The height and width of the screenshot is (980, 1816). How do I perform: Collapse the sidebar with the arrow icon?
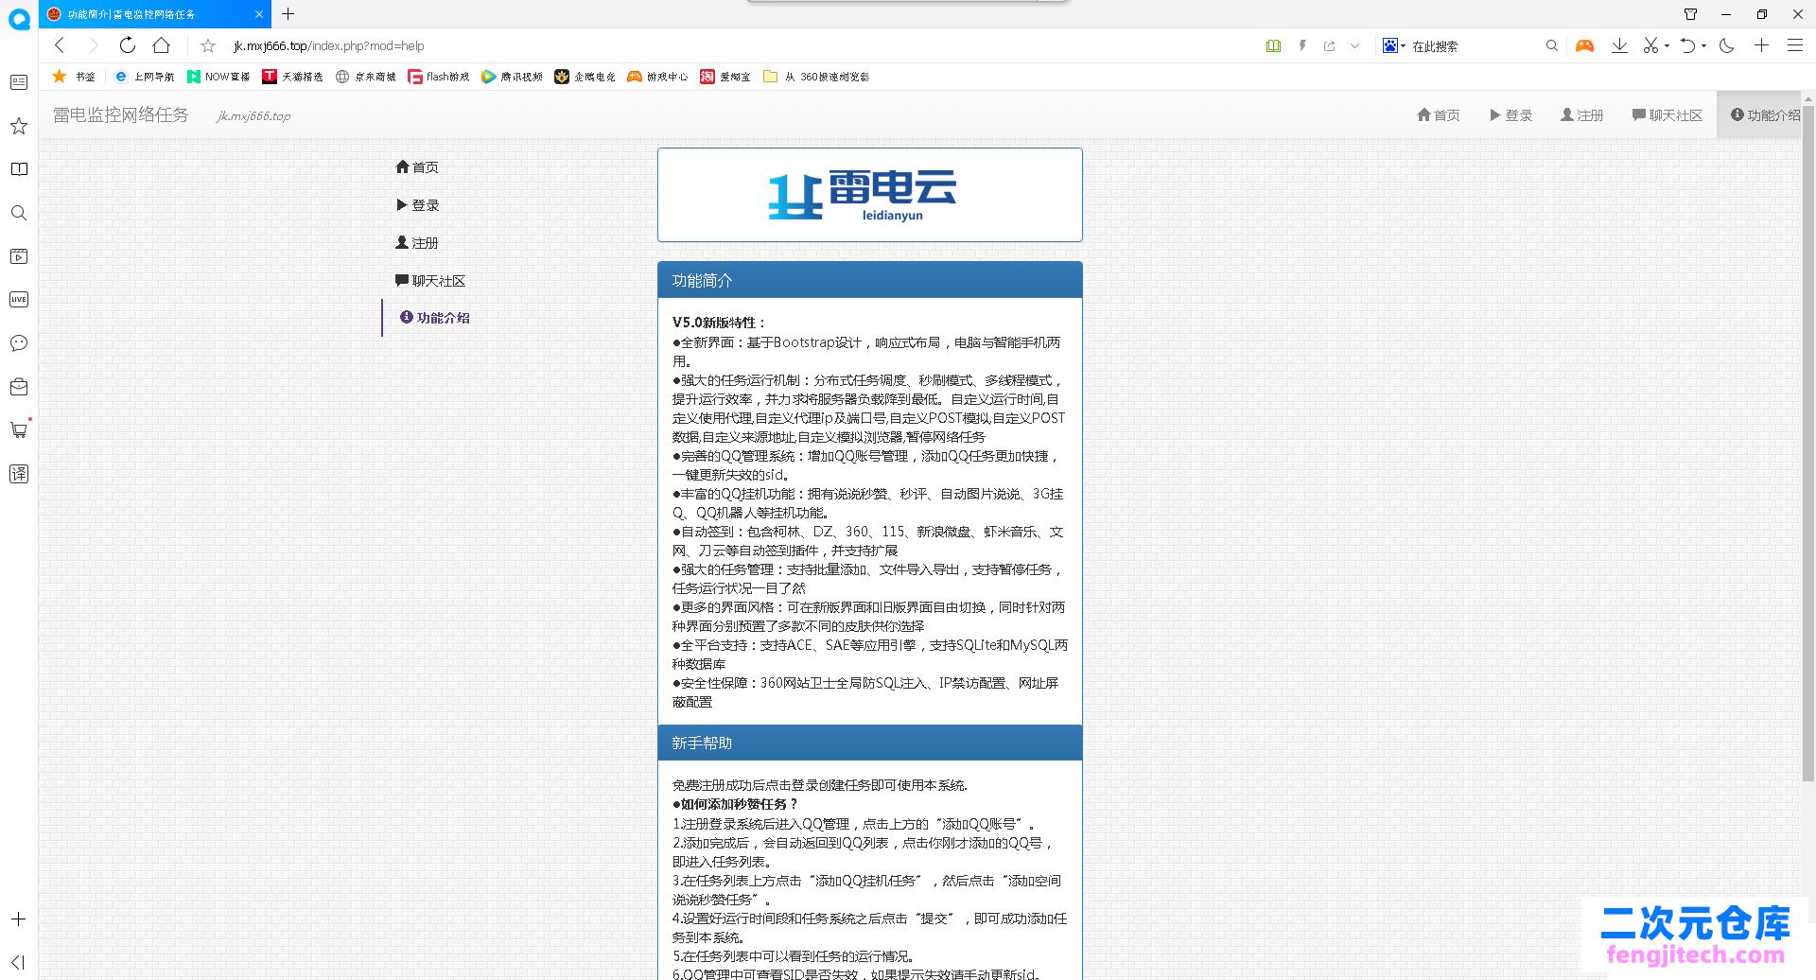19,962
